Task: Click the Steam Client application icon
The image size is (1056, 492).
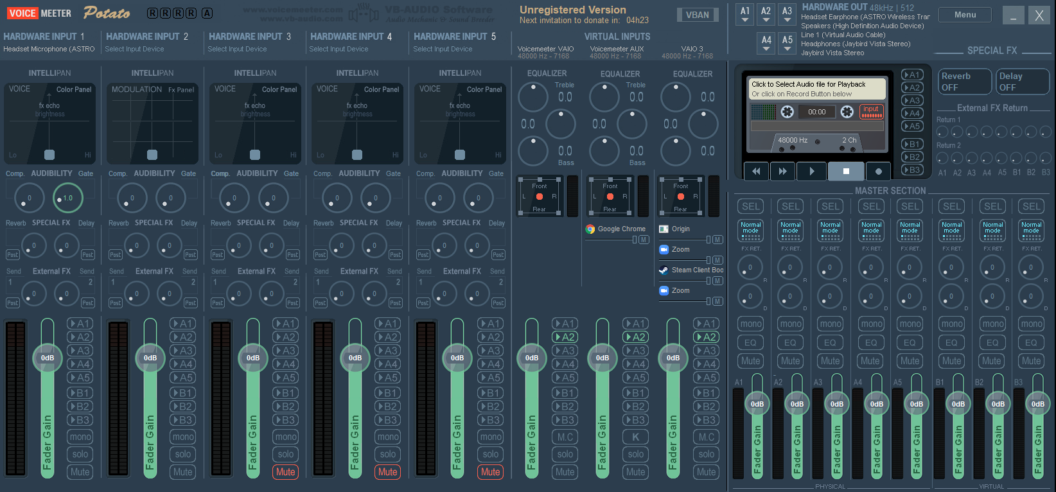Action: [664, 270]
